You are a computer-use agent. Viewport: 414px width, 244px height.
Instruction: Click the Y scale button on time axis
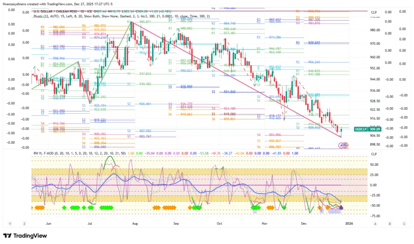pyautogui.click(x=11, y=223)
